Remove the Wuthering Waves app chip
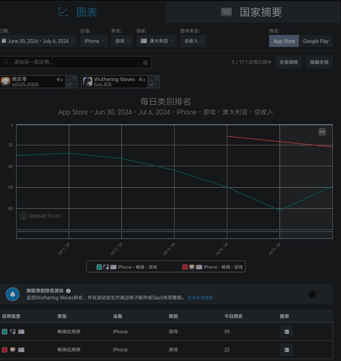The height and width of the screenshot is (361, 341). point(157,78)
